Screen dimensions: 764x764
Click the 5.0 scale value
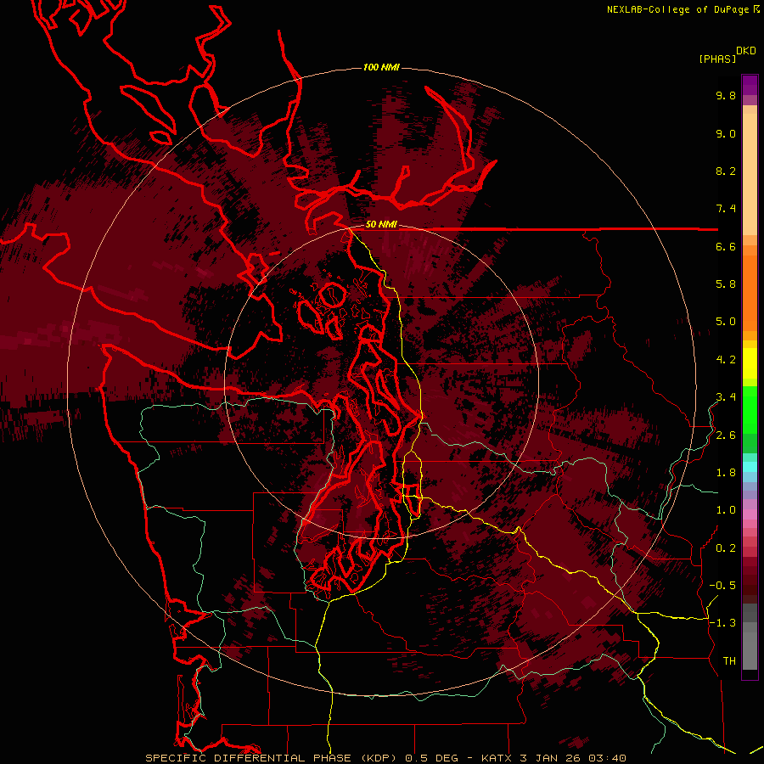coord(726,322)
